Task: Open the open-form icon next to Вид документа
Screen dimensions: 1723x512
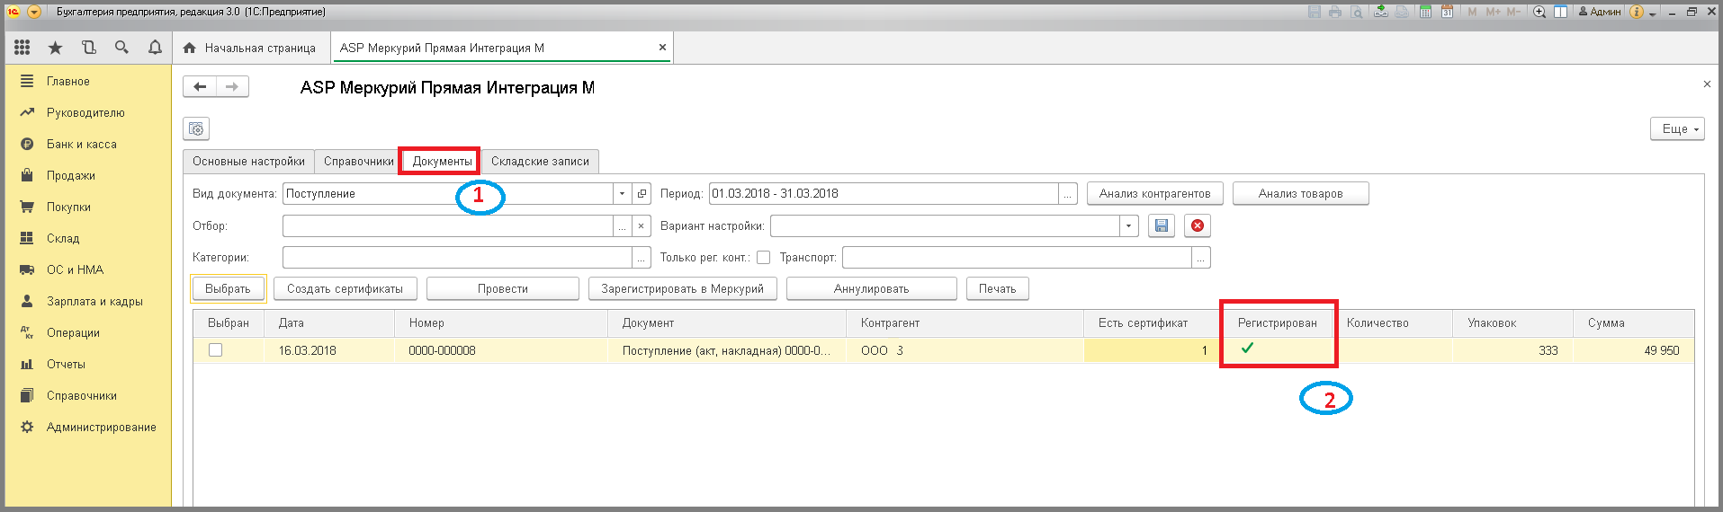Action: pos(642,193)
